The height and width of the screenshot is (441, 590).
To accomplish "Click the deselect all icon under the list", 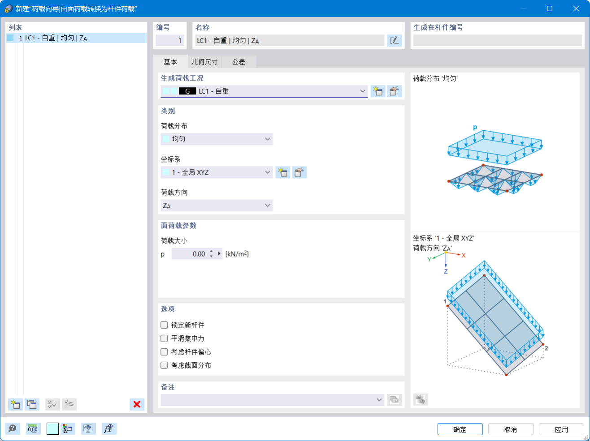I will tap(69, 404).
